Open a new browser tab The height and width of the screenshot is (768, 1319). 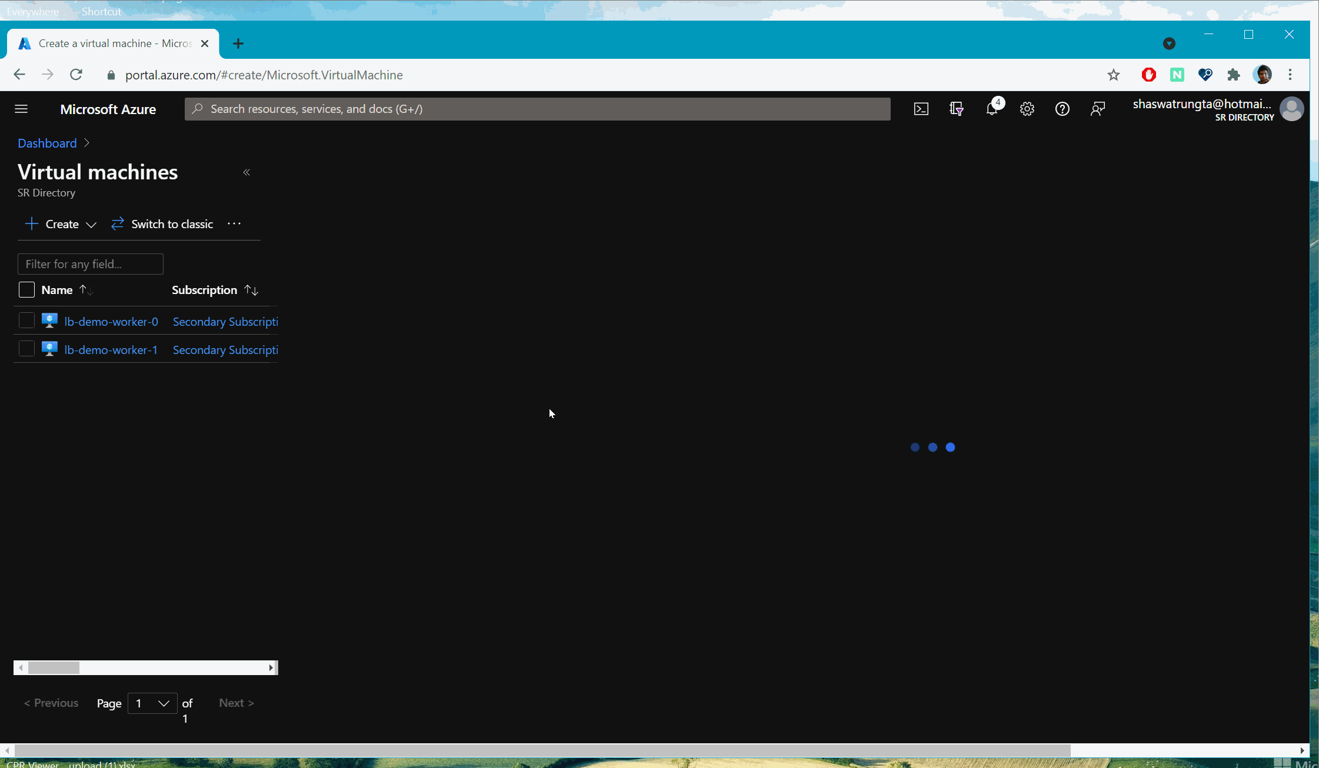(x=238, y=44)
